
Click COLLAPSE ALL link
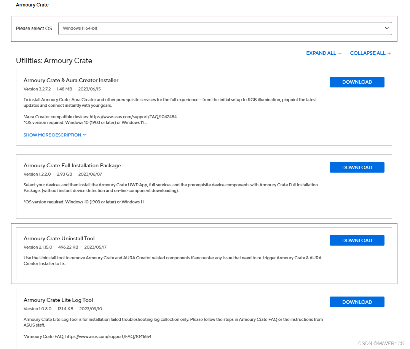tap(370, 53)
